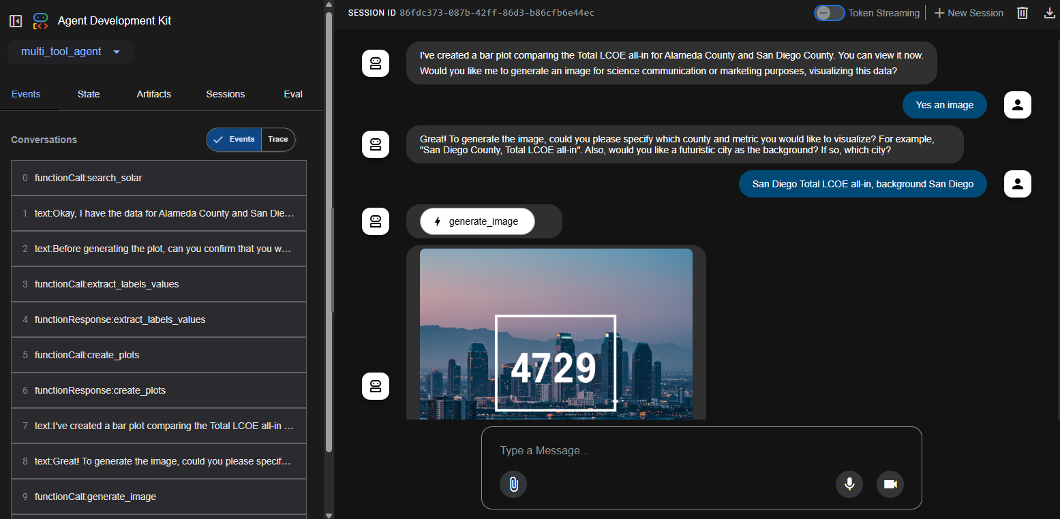Click the bot avatar beside the 'Great! To generate' message

click(x=375, y=144)
